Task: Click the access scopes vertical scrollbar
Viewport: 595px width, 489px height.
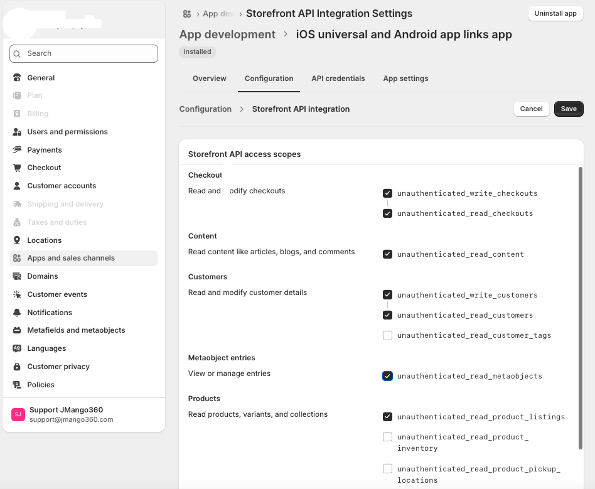Action: point(579,308)
